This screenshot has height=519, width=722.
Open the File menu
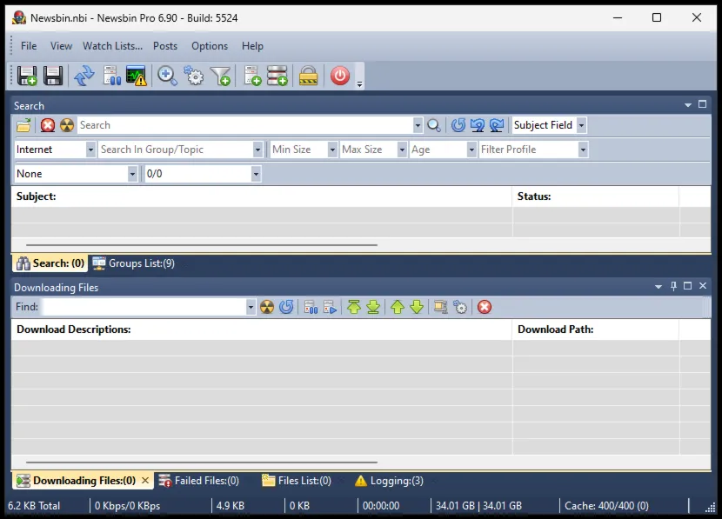pyautogui.click(x=29, y=46)
